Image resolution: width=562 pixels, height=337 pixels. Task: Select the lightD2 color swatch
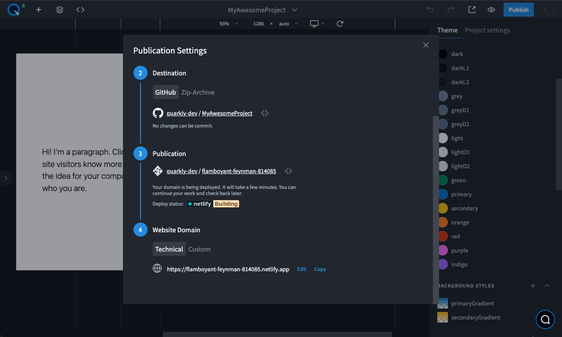[443, 166]
